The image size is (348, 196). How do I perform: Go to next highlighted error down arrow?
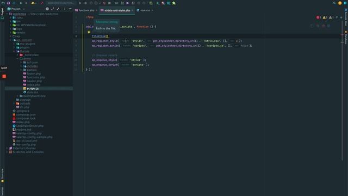coord(341,17)
